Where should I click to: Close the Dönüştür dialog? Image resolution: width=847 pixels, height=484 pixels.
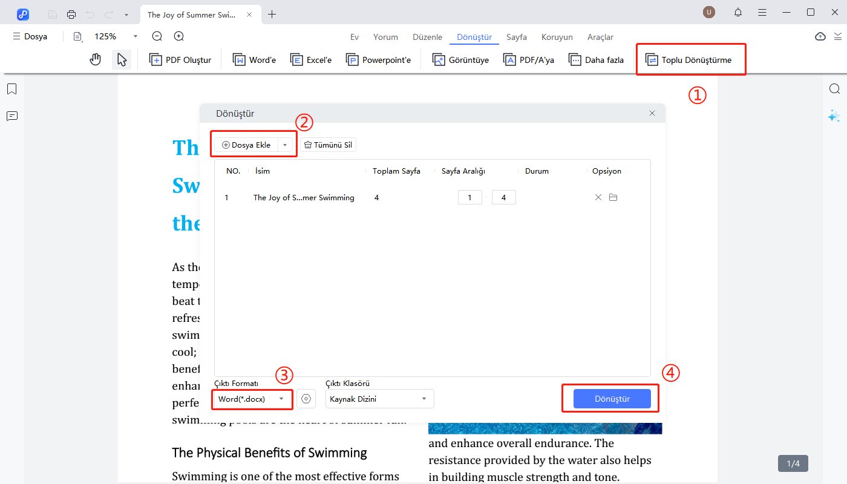pos(652,113)
